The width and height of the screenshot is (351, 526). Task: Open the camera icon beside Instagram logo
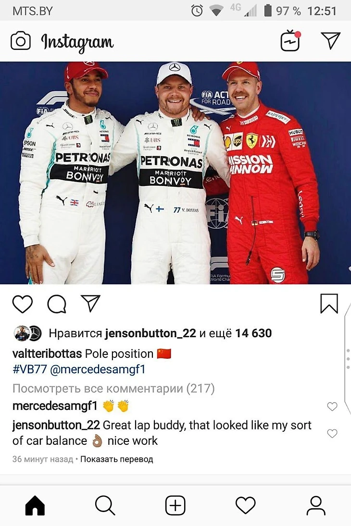21,41
